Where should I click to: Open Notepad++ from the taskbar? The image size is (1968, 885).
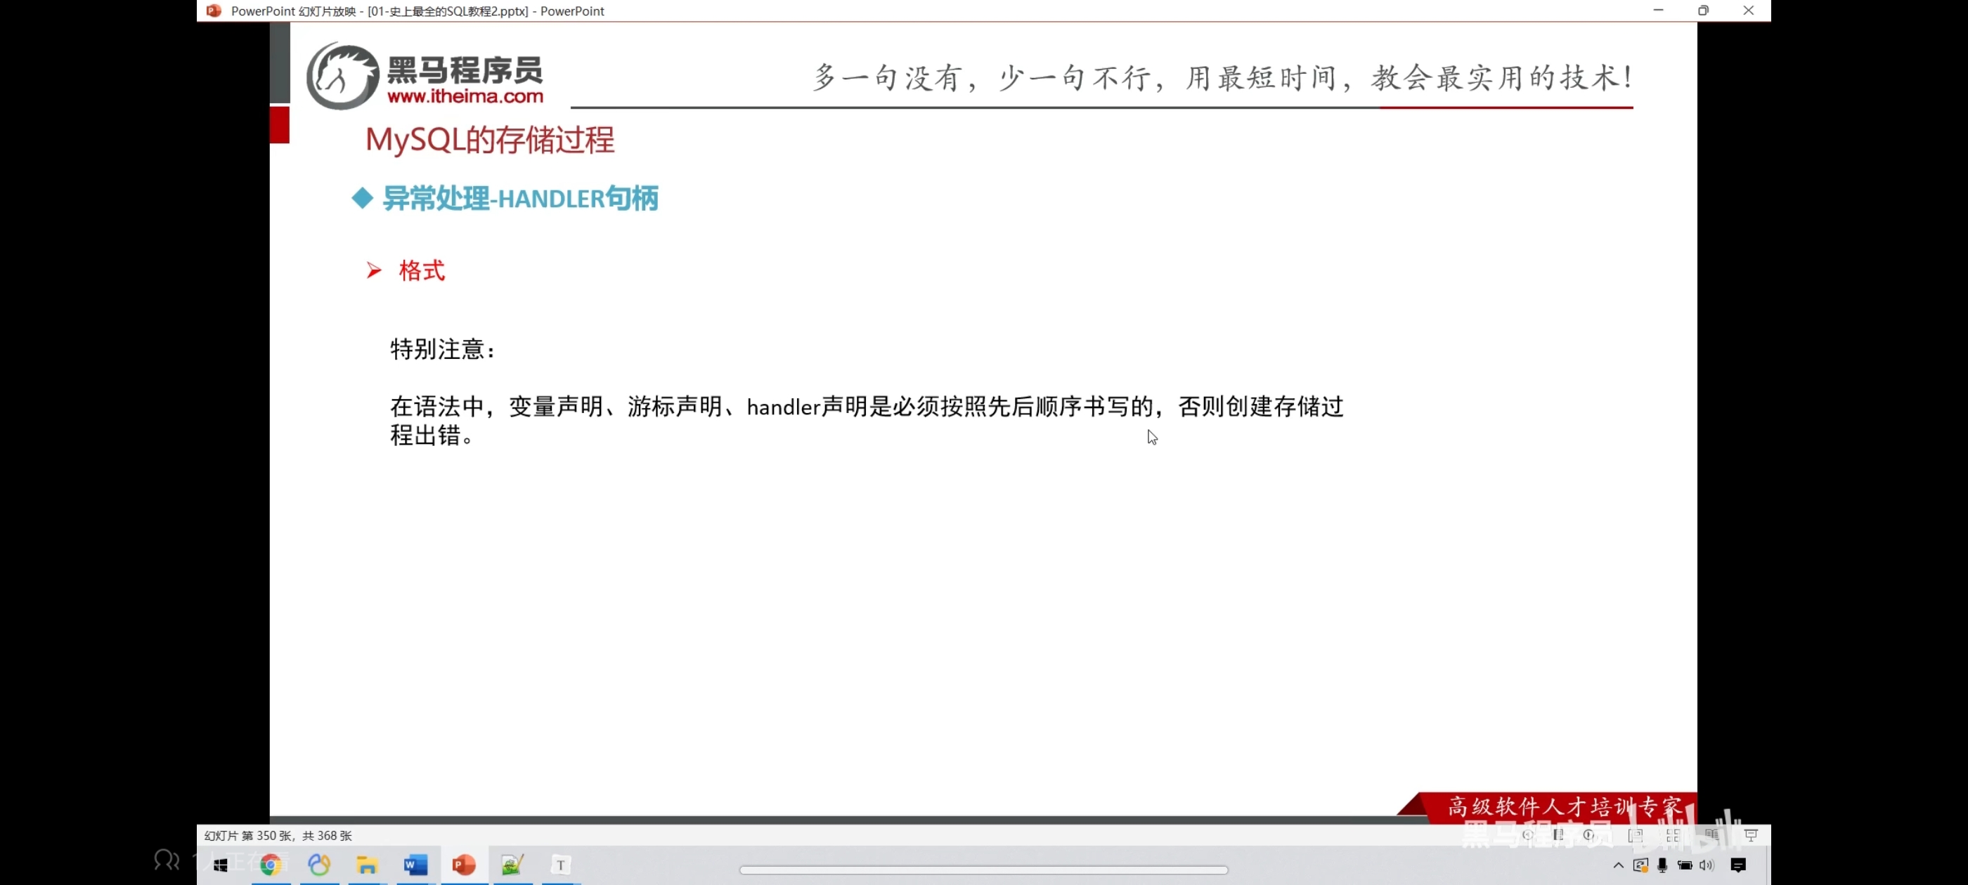512,865
